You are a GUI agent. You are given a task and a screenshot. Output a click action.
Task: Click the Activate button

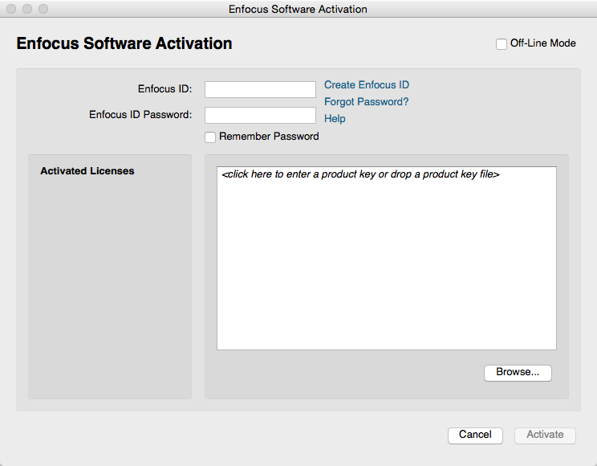(545, 435)
